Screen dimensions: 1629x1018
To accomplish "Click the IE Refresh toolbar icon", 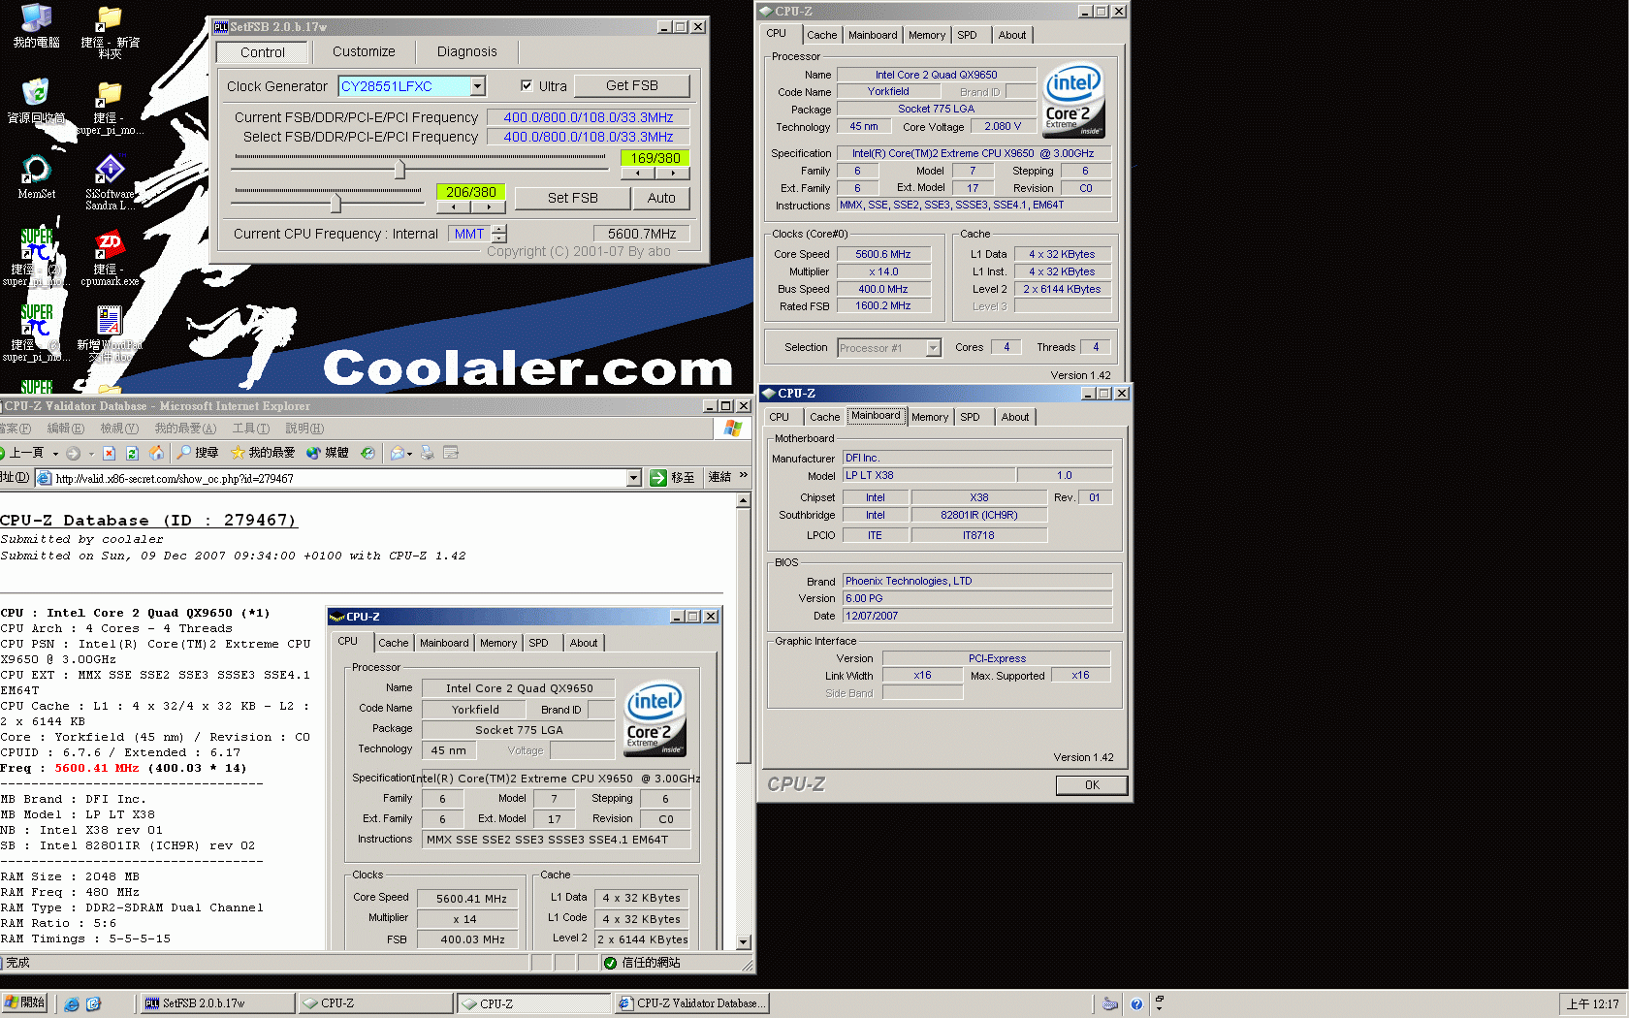I will click(x=132, y=453).
